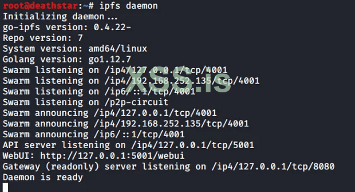Click the 'Golang version: go1.12.7' text

pyautogui.click(x=67, y=59)
